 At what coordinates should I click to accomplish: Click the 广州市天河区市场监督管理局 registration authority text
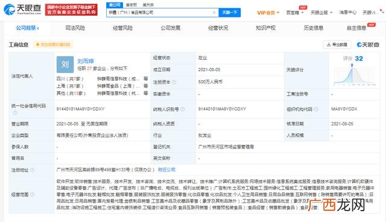click(x=226, y=147)
